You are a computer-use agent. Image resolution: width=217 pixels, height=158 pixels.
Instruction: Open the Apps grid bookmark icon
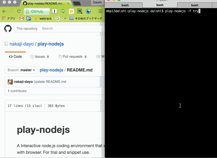tap(4, 18)
